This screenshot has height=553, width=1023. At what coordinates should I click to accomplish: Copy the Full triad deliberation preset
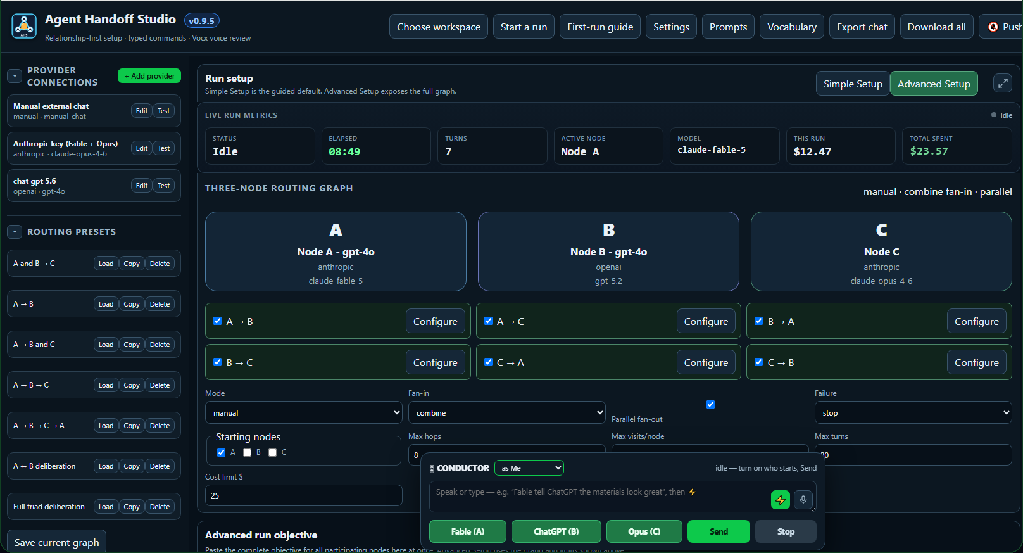pos(132,507)
